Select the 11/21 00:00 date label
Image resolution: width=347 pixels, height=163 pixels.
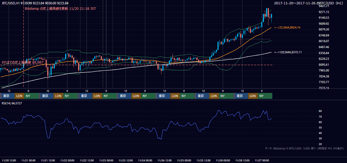coord(28,160)
